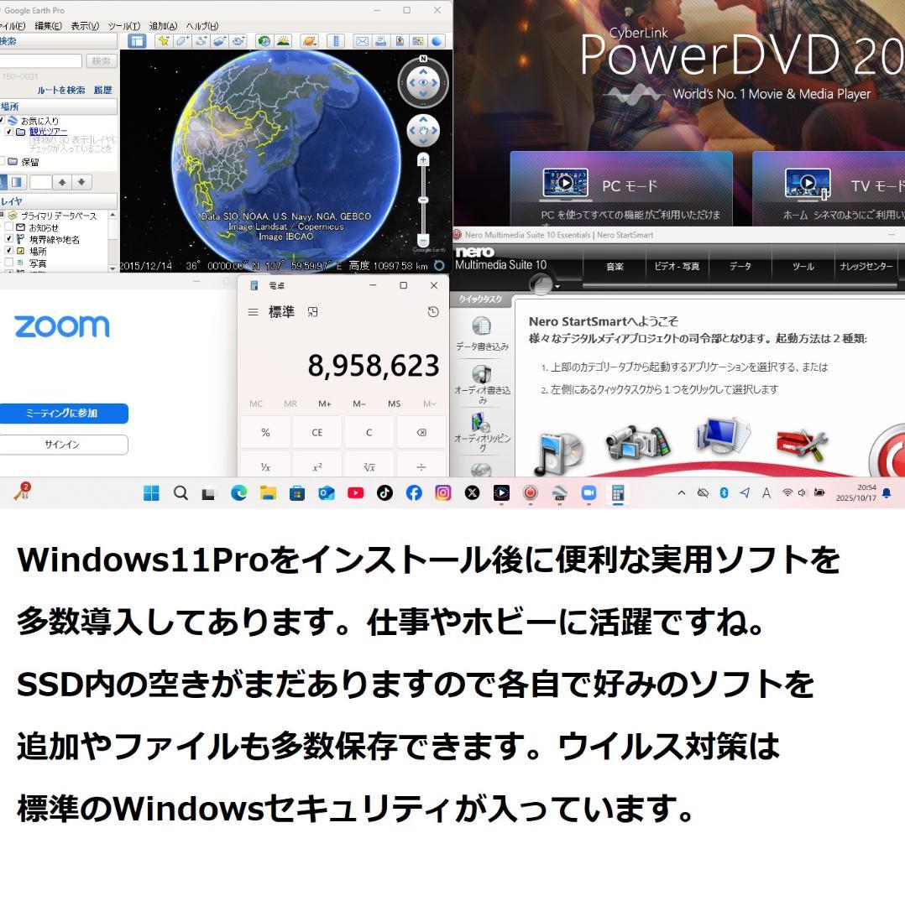
Task: Click データ書き込み quick task in Nero
Action: [482, 334]
